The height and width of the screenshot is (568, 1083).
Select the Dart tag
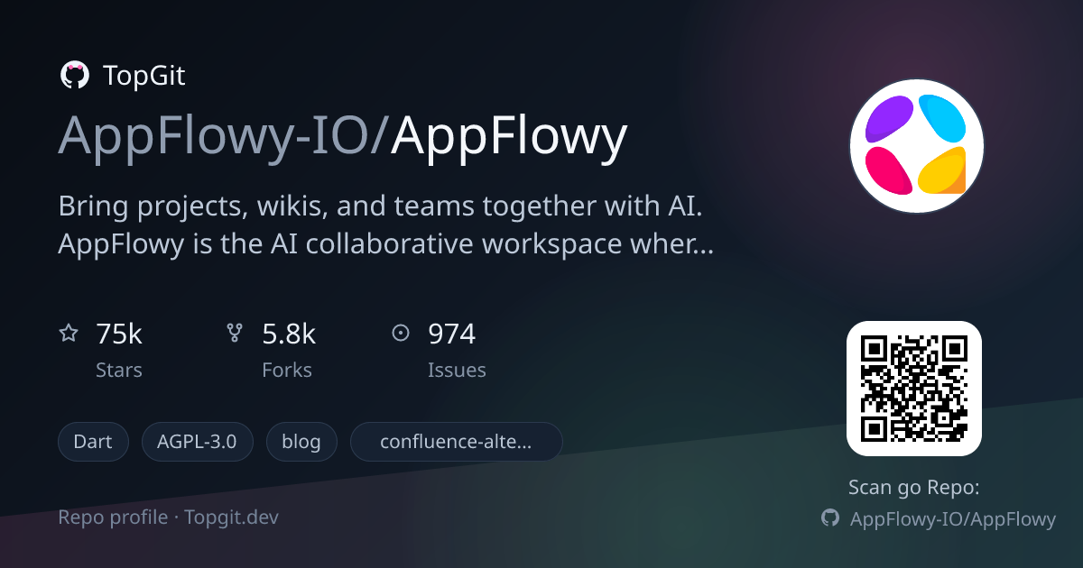point(94,442)
